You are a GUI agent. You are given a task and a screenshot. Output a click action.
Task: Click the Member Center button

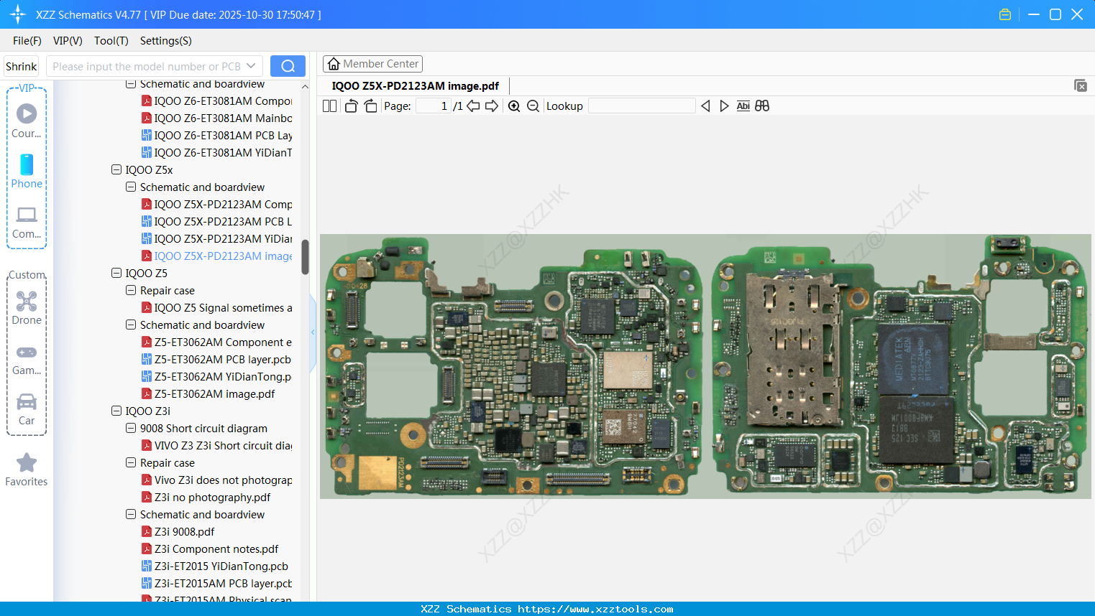372,64
